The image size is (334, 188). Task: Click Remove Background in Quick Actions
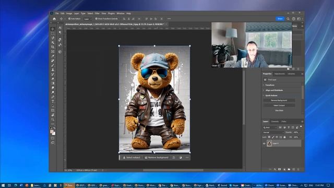point(279,100)
